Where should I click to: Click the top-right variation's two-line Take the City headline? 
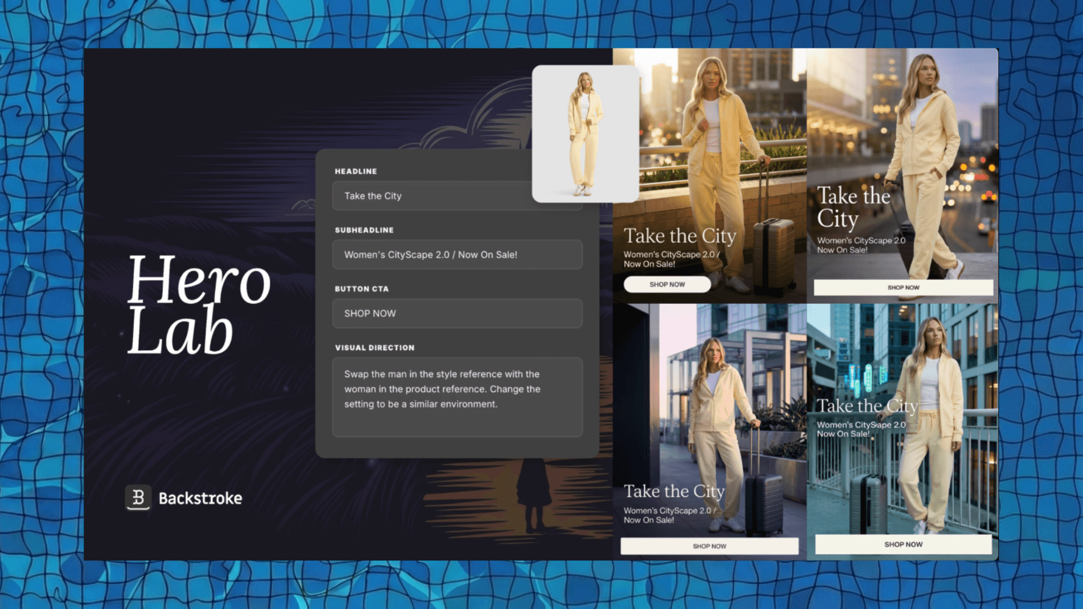click(854, 208)
